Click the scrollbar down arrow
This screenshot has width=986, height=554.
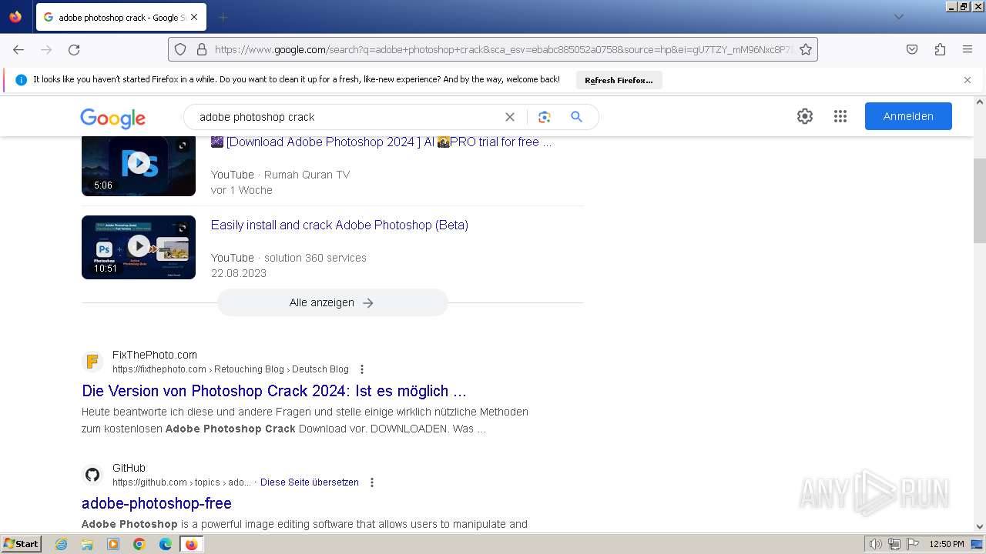point(980,527)
